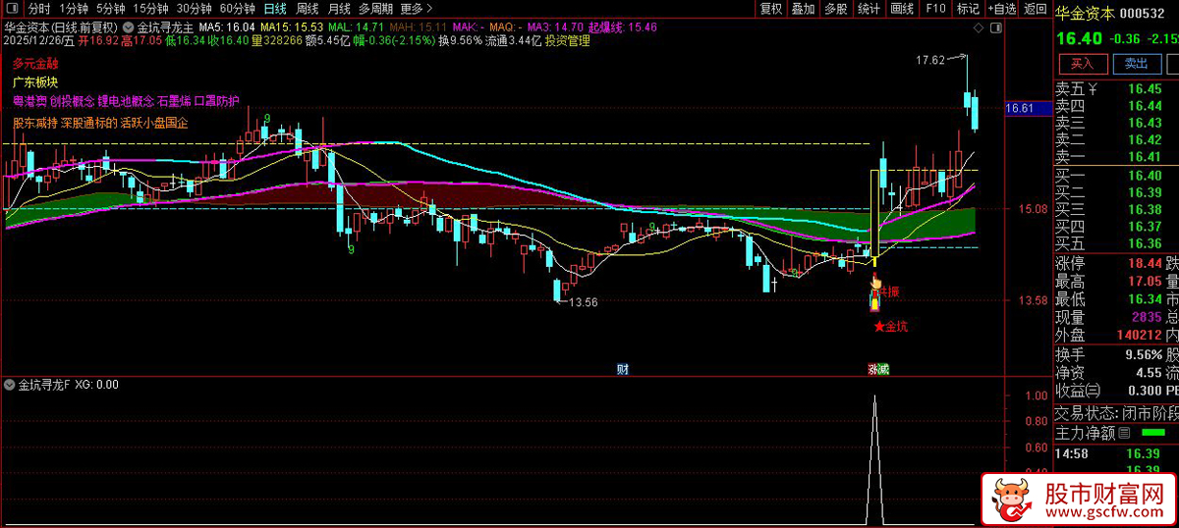Screen dimensions: 1179x528
Task: Click the 最高 value 17.05
Action: click(x=1144, y=282)
